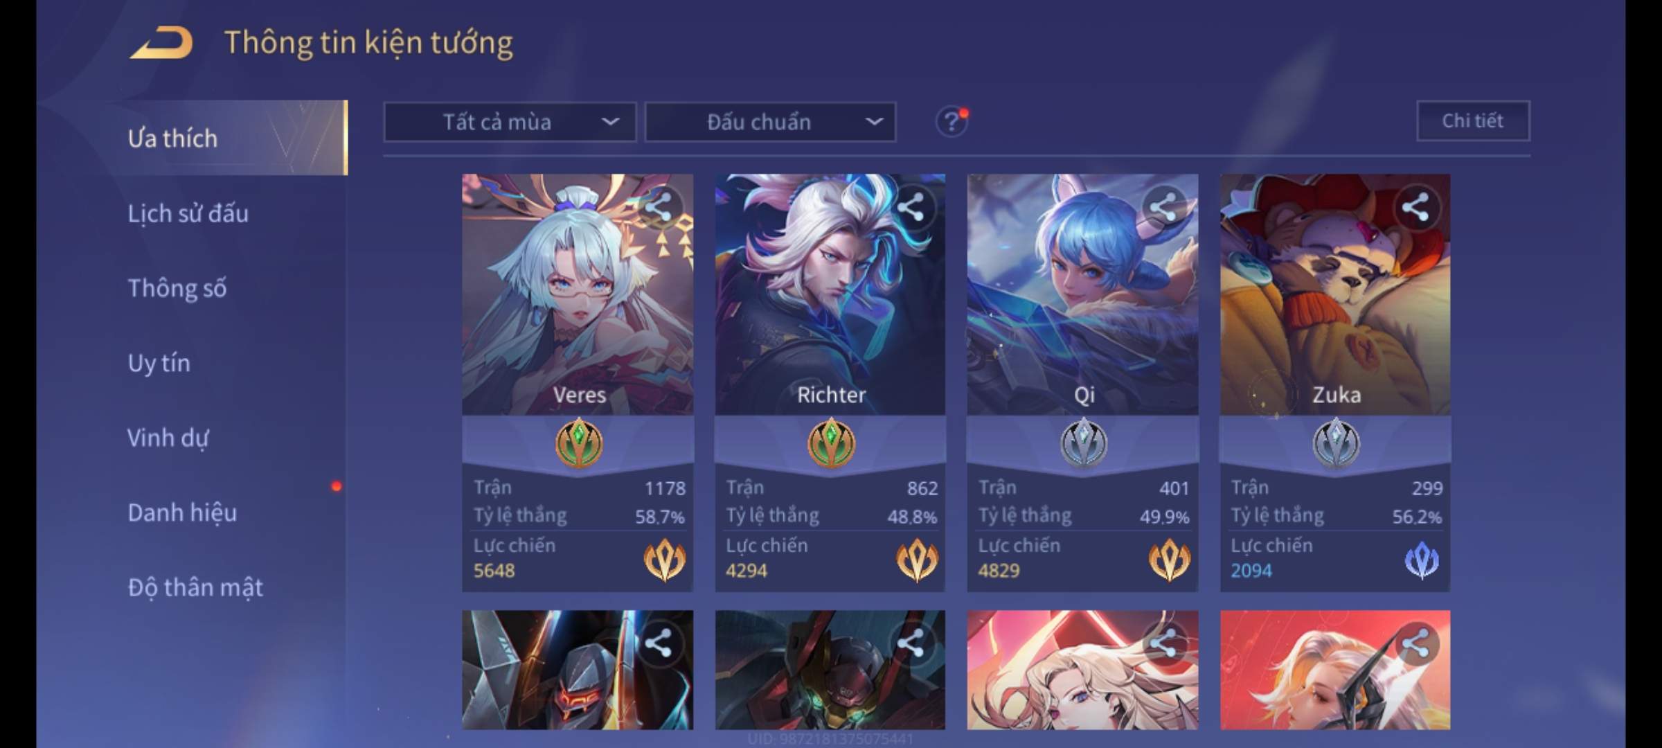Open the Lịch sử đấu tab
1662x748 pixels.
tap(188, 213)
